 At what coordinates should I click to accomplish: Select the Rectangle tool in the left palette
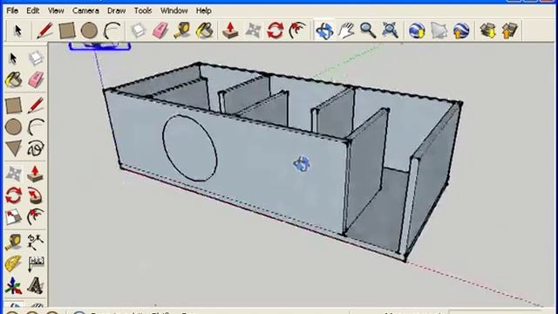(x=13, y=106)
